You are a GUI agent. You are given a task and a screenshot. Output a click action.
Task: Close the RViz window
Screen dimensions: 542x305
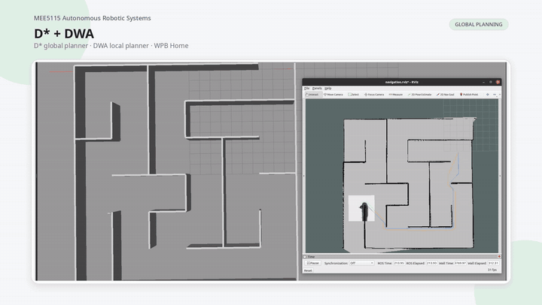pos(498,82)
